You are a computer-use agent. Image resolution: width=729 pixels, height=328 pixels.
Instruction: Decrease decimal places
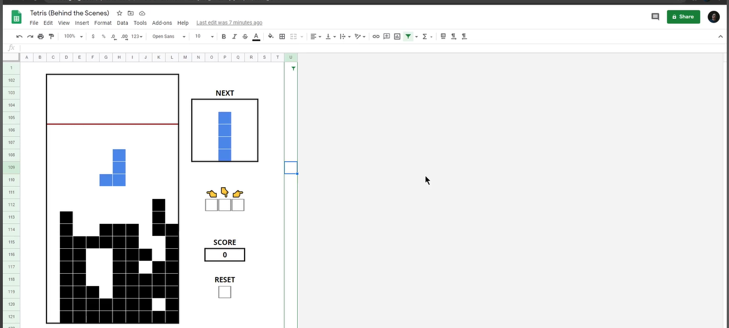(114, 36)
